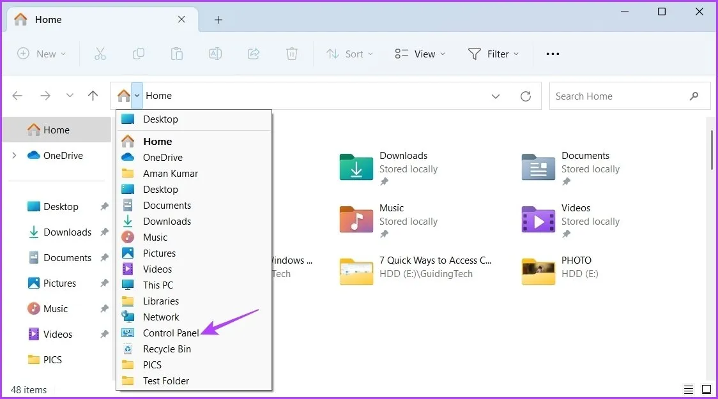Switch to large thumbnails view in status bar

(706, 389)
